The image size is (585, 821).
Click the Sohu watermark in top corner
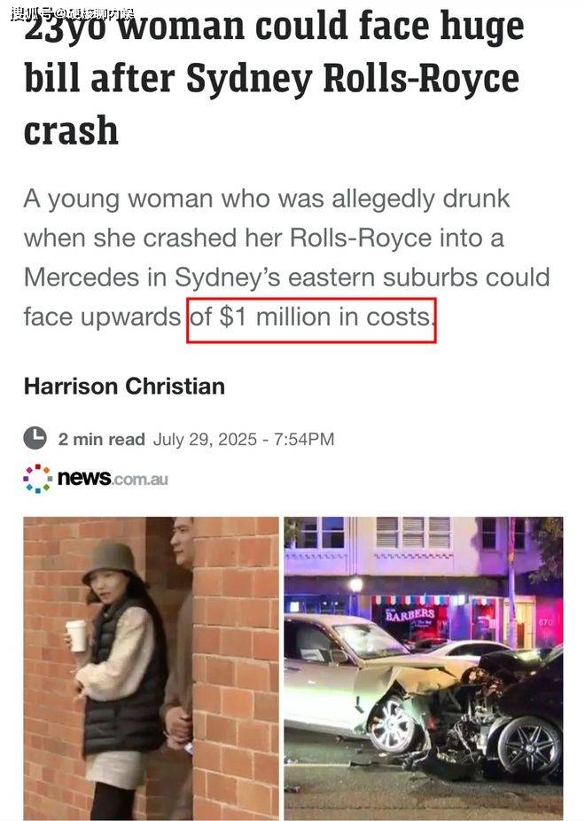click(72, 13)
